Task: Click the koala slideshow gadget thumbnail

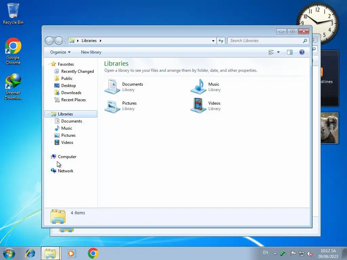Action: click(x=329, y=128)
